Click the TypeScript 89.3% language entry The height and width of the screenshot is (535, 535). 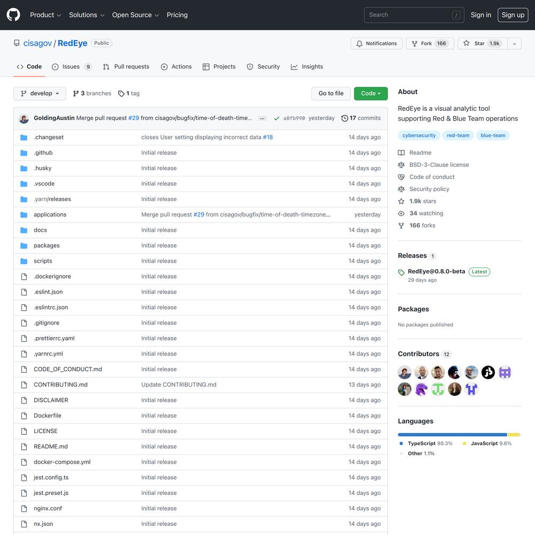point(426,444)
